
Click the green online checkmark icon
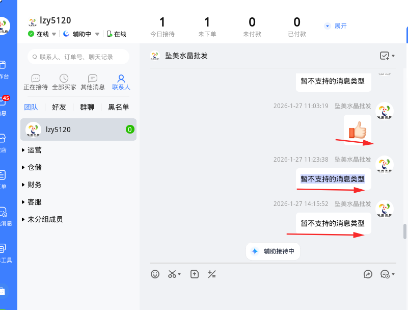point(31,34)
